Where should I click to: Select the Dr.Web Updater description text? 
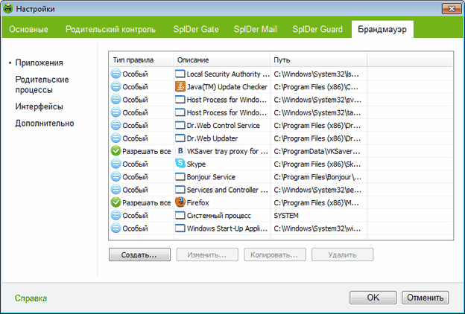(x=212, y=138)
